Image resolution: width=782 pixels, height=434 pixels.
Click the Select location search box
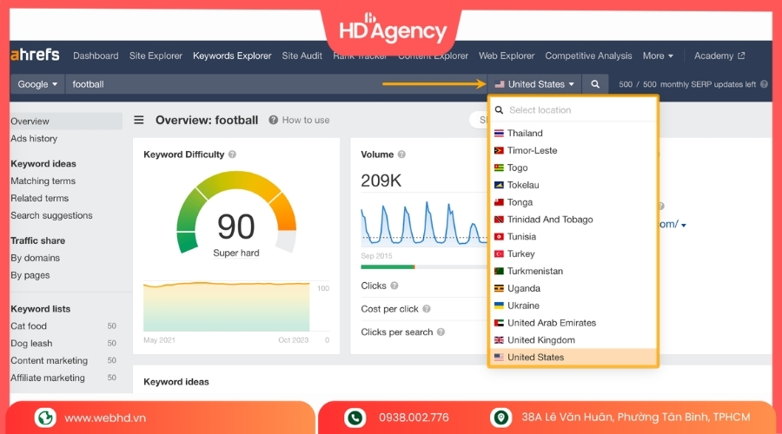tap(573, 110)
